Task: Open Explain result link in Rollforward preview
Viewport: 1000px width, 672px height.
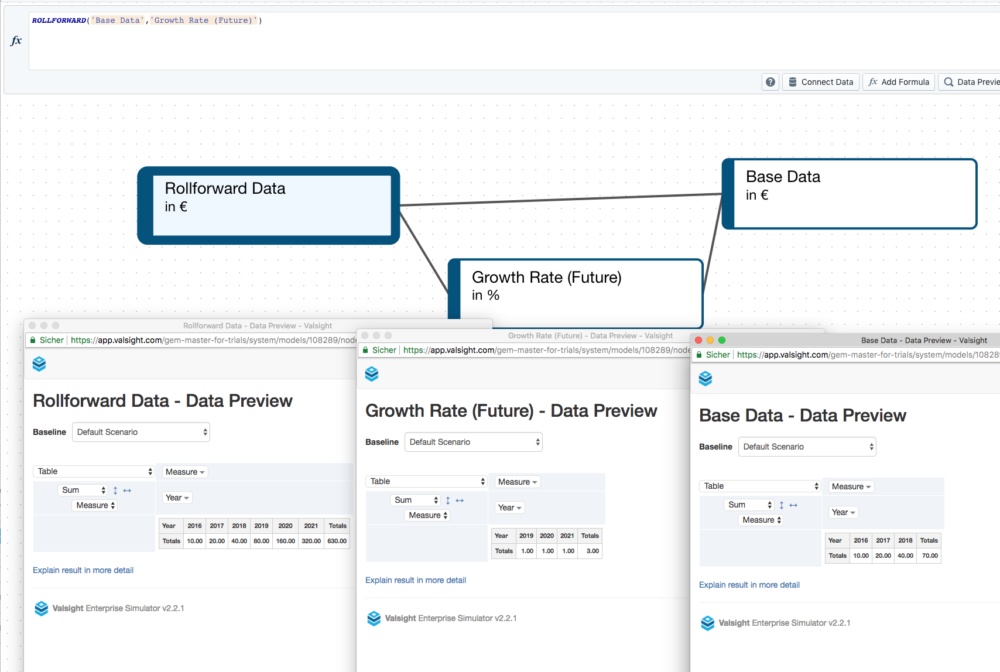Action: (83, 570)
